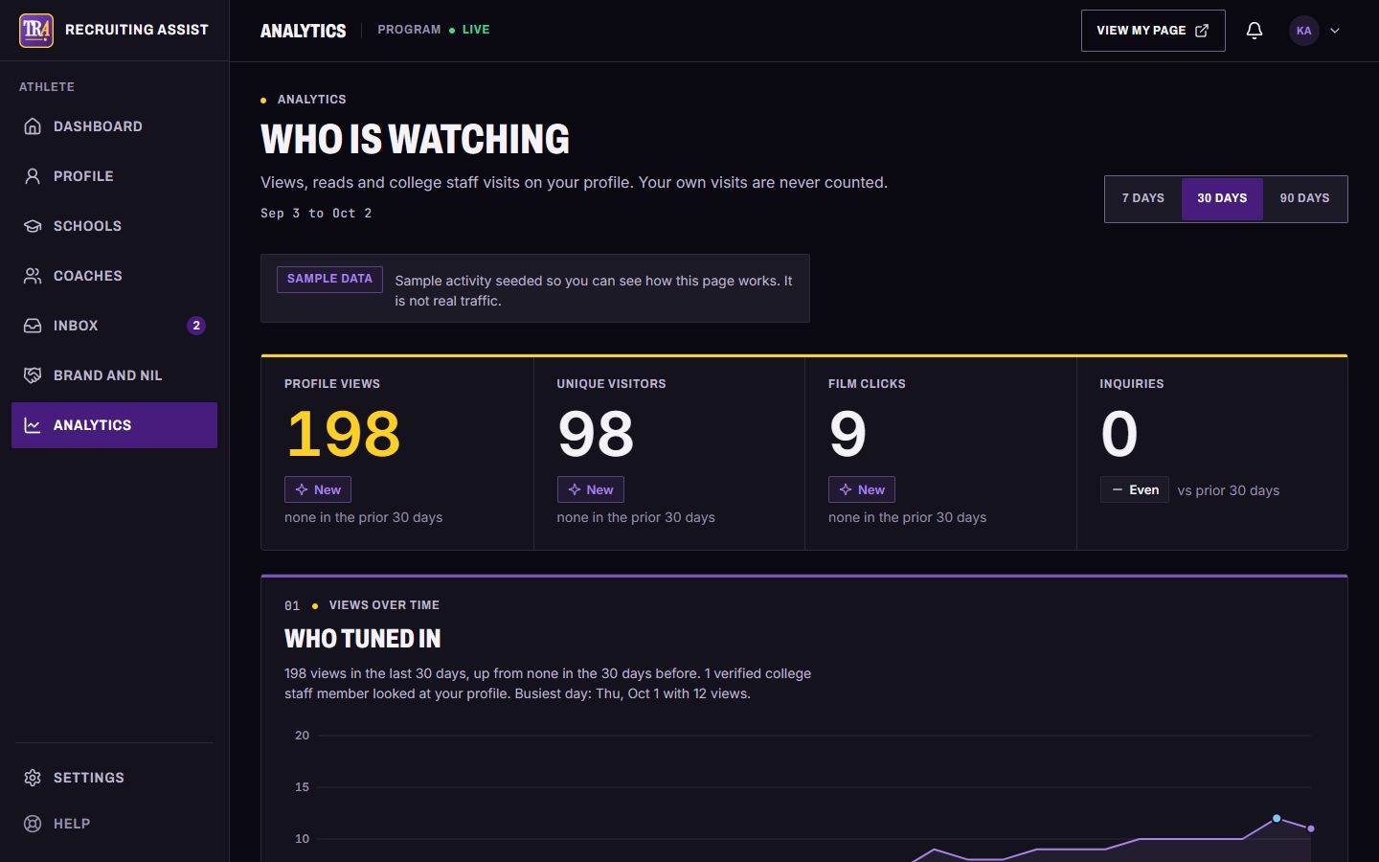Click the Profile Views value 198
The width and height of the screenshot is (1379, 862).
(x=343, y=434)
